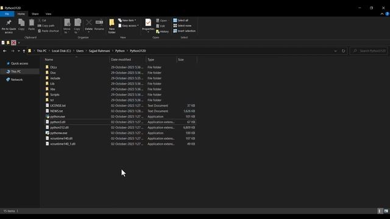Click Cut in the Clipboard group
This screenshot has width=390, height=219.
(42, 20)
